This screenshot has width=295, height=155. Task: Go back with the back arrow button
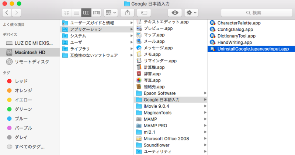pyautogui.click(x=7, y=13)
